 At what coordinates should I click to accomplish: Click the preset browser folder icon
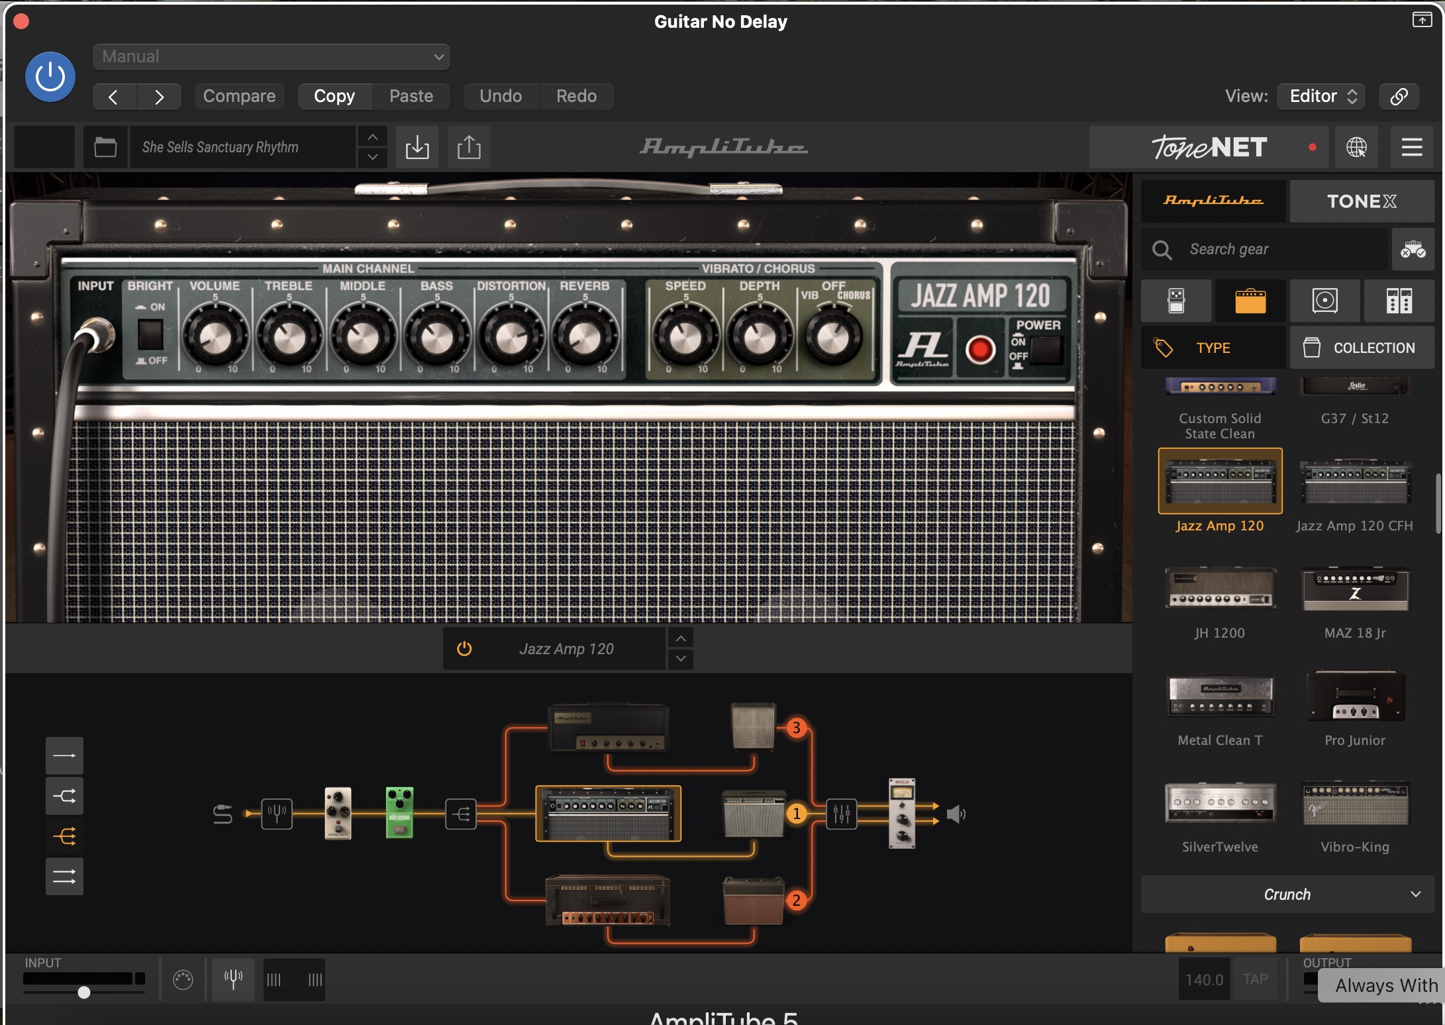pos(105,147)
